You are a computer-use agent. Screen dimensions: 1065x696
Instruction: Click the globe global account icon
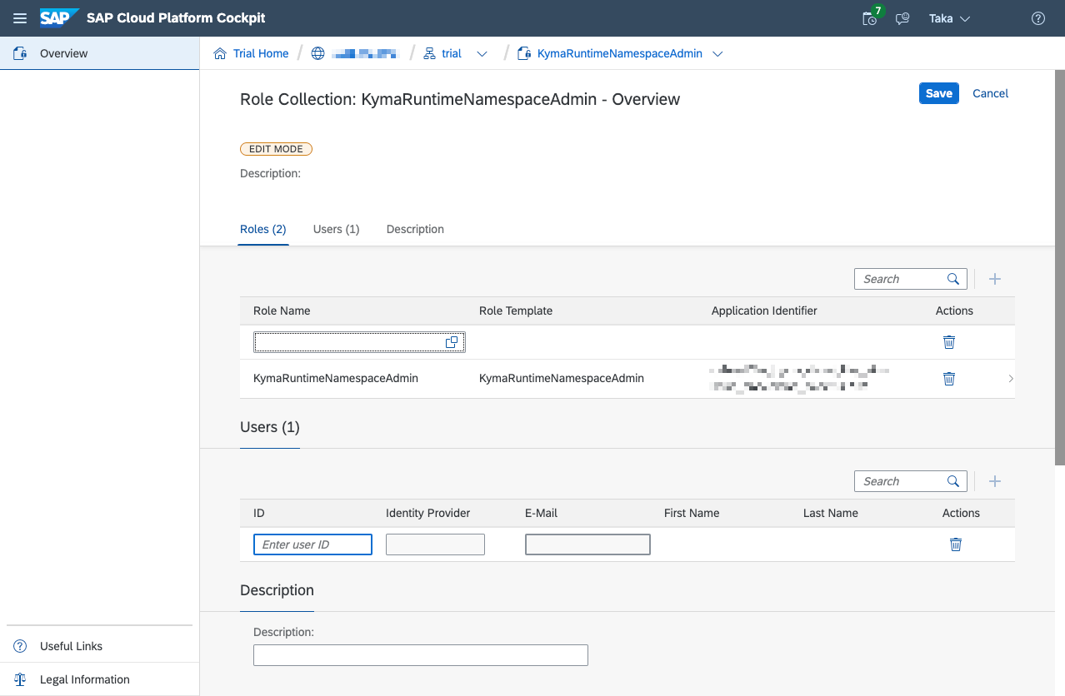tap(317, 53)
